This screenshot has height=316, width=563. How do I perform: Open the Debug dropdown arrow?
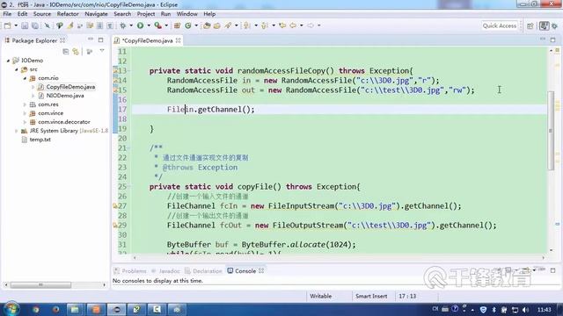click(131, 25)
